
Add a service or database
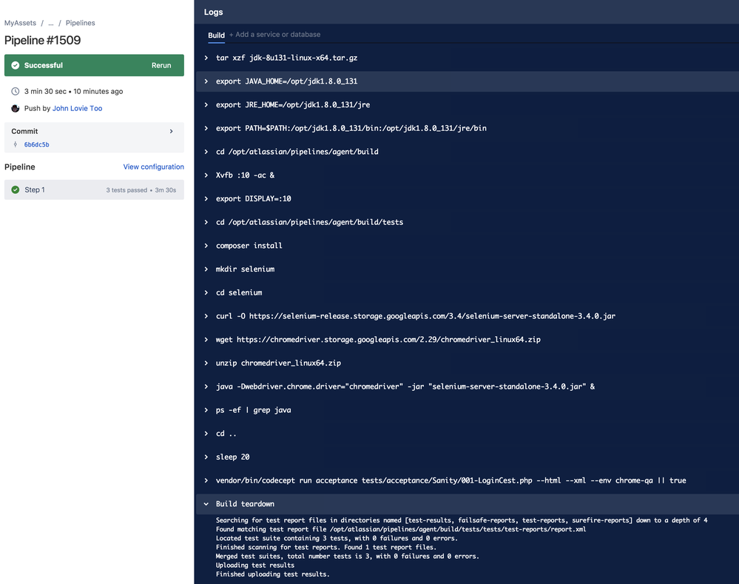coord(274,34)
